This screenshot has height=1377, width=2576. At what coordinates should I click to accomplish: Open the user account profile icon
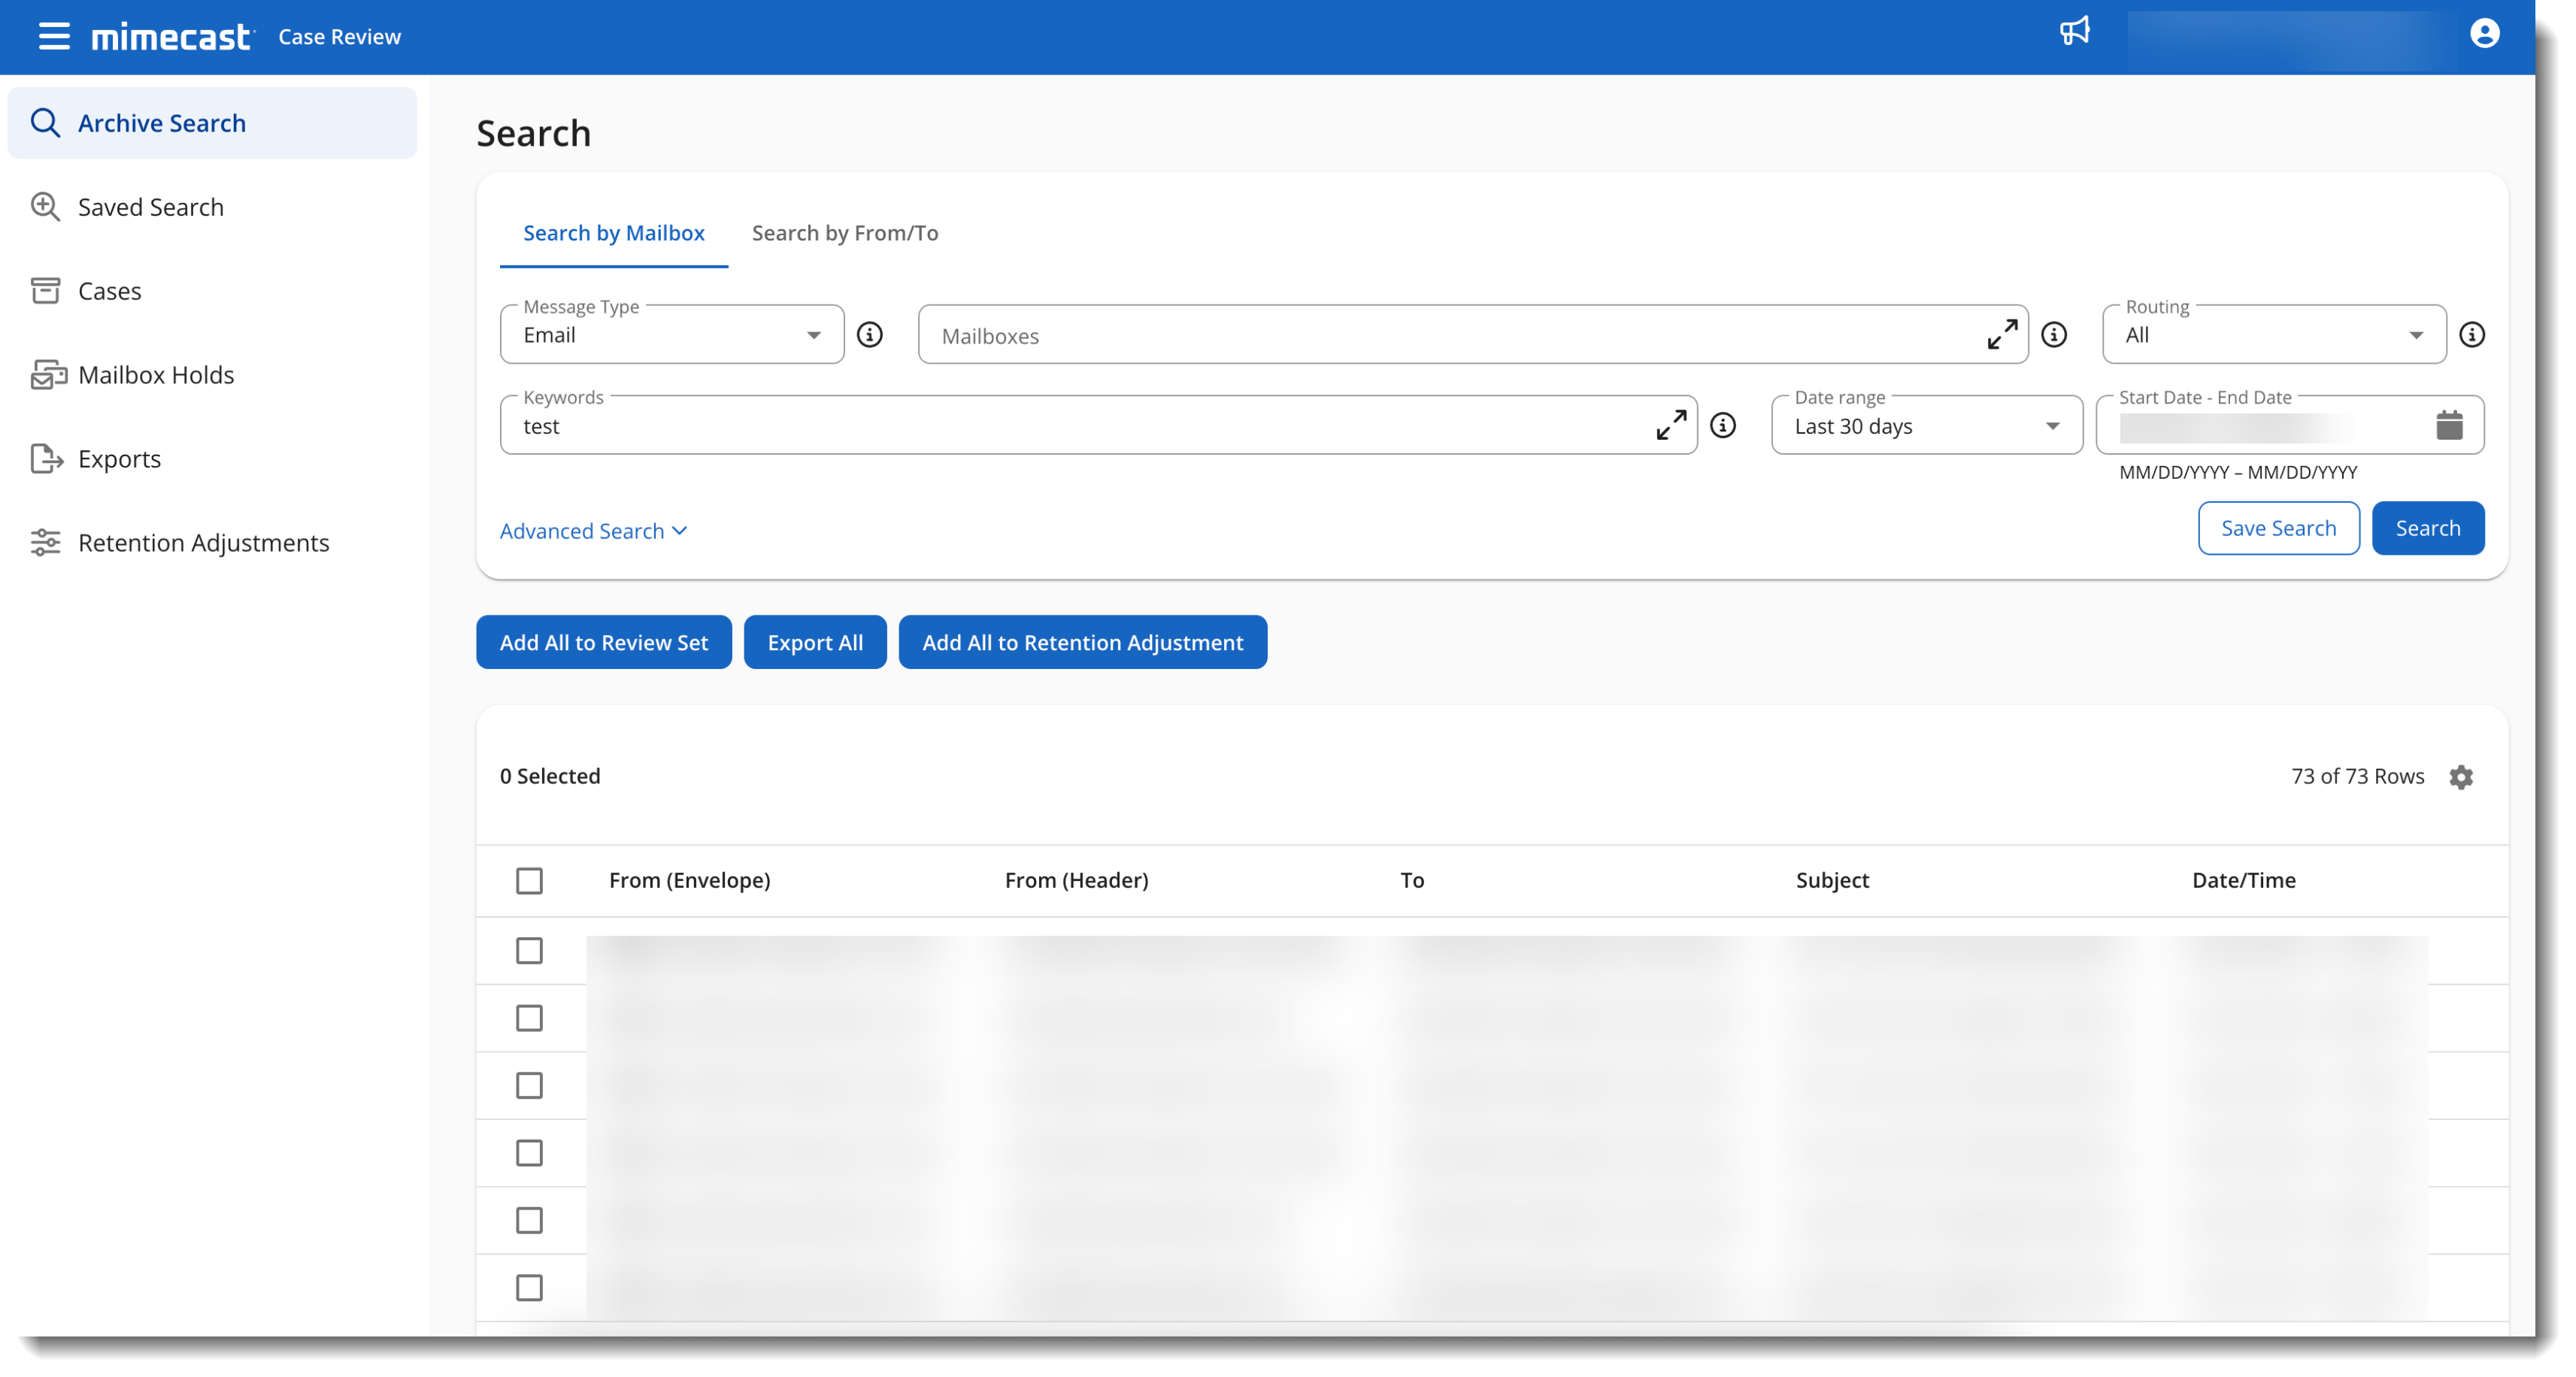[2486, 33]
